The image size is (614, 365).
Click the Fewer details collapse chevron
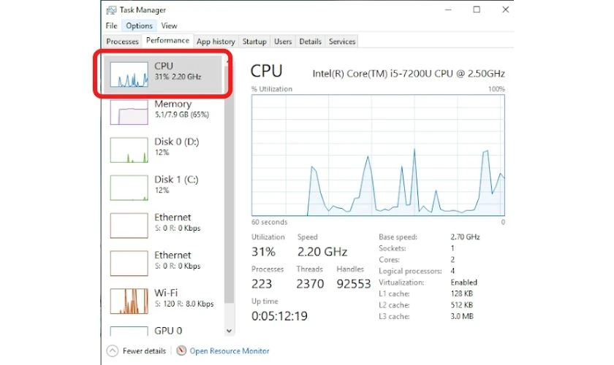(113, 351)
